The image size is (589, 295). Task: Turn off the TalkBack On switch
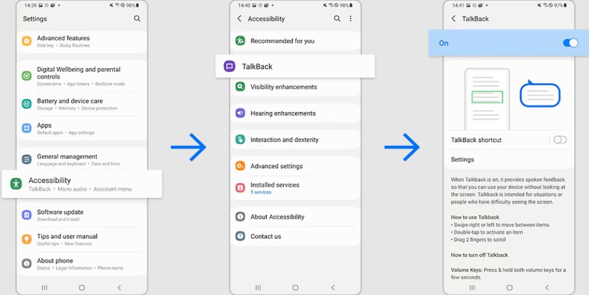pyautogui.click(x=570, y=43)
